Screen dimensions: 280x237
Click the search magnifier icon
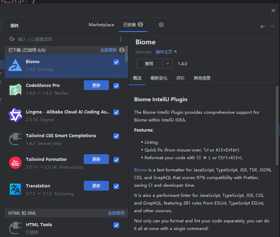[12, 39]
